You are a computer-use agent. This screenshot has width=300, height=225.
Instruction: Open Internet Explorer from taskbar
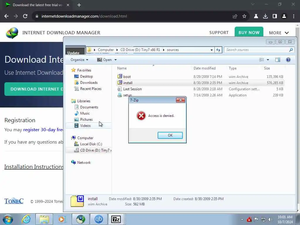[x=26, y=219]
